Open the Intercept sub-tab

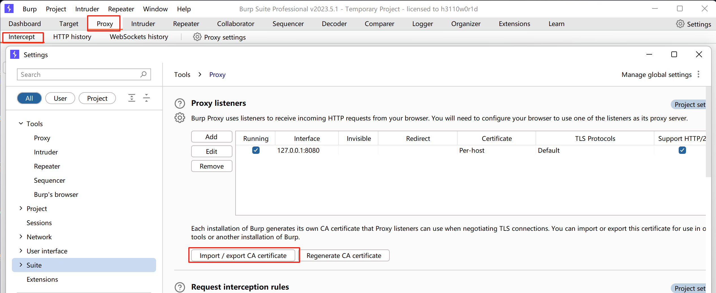point(22,37)
